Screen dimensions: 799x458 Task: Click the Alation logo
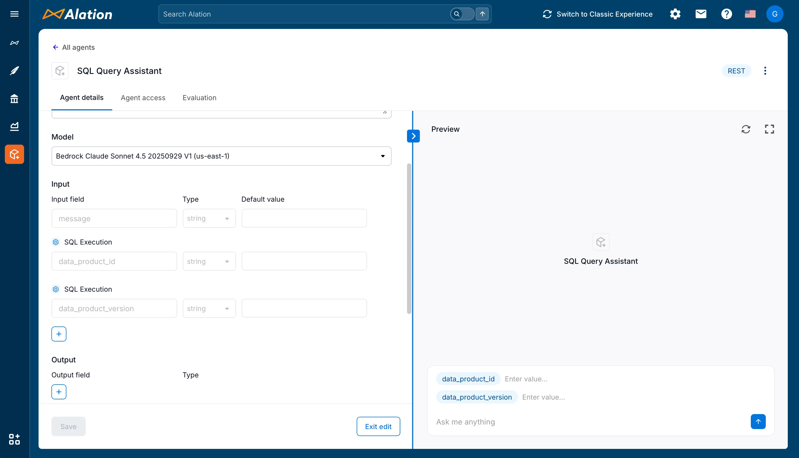(x=77, y=14)
